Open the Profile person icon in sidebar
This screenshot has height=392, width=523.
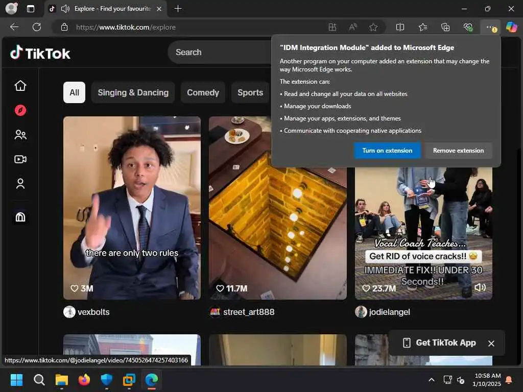click(20, 184)
